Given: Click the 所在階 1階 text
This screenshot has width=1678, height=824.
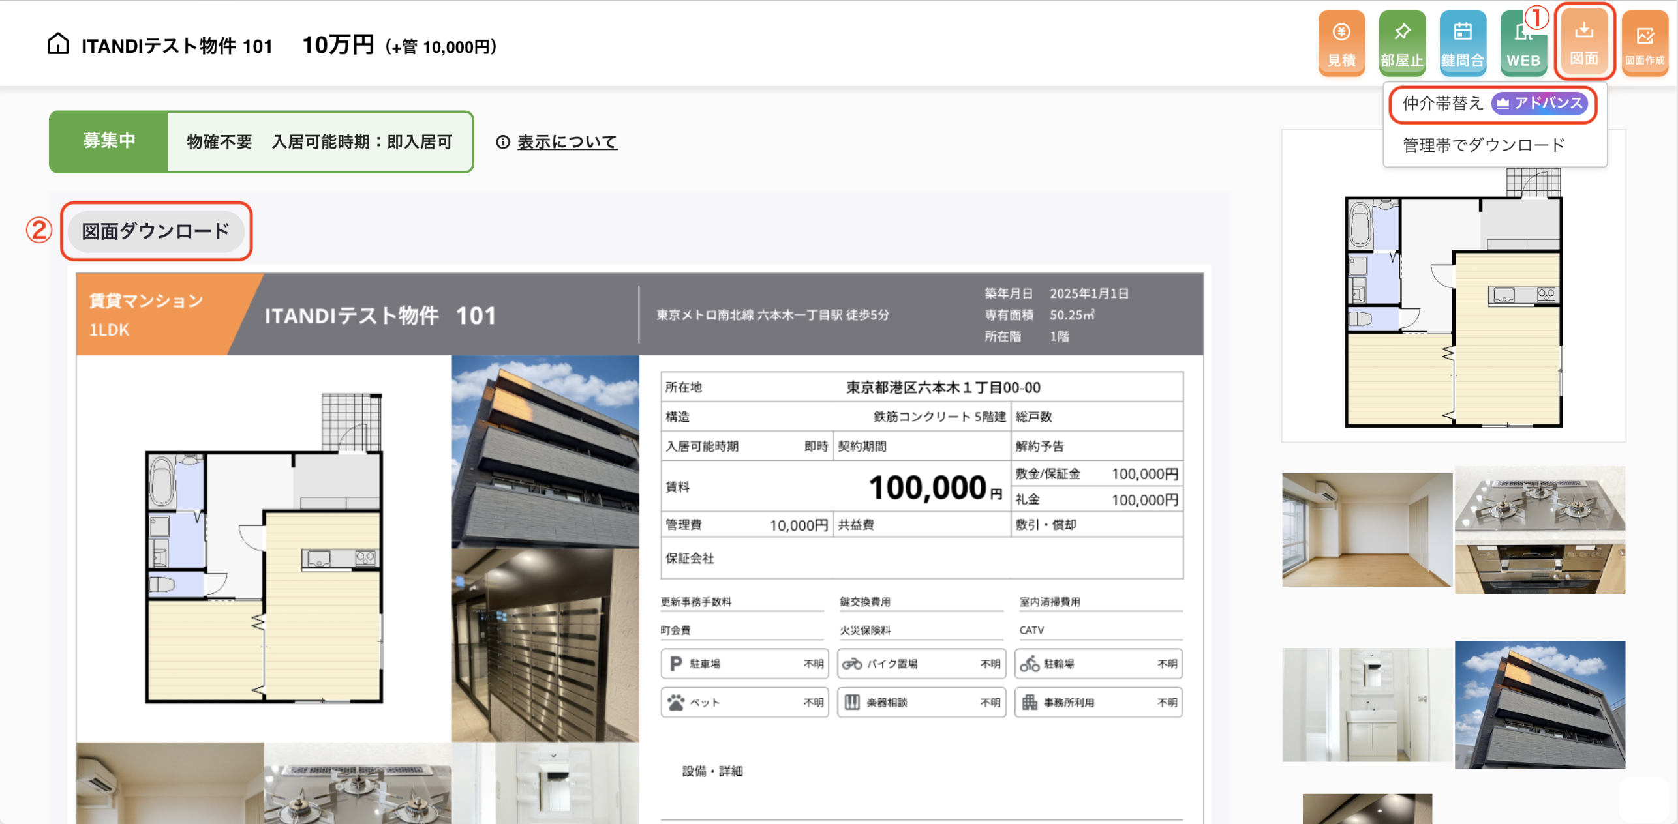Looking at the screenshot, I should tap(1027, 336).
